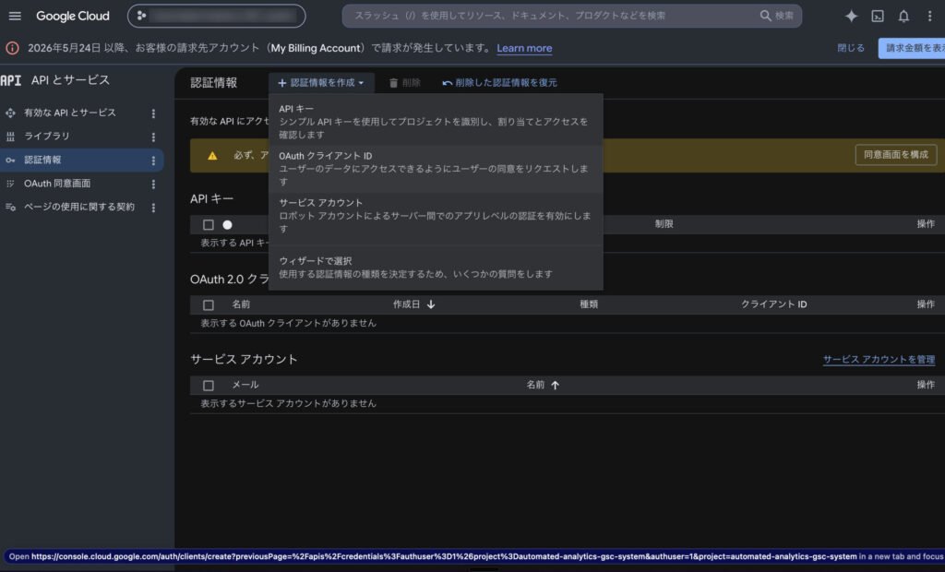
Task: Follow the Learn more link
Action: [x=524, y=48]
